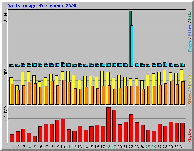The image size is (194, 151).
Task: Click the 'Visits' legend label
Action: click(x=190, y=82)
